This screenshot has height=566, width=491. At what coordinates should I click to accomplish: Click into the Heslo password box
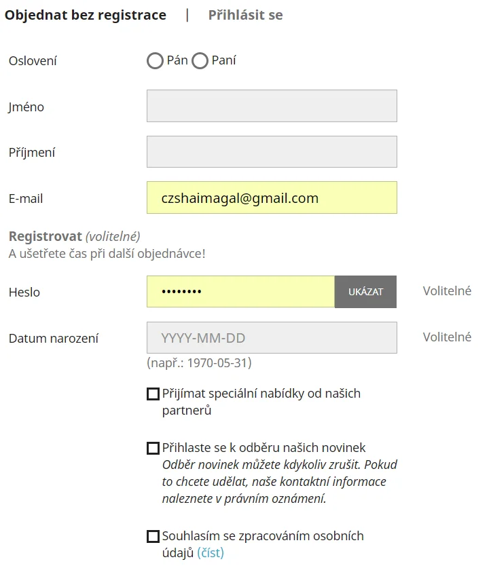[x=240, y=292]
